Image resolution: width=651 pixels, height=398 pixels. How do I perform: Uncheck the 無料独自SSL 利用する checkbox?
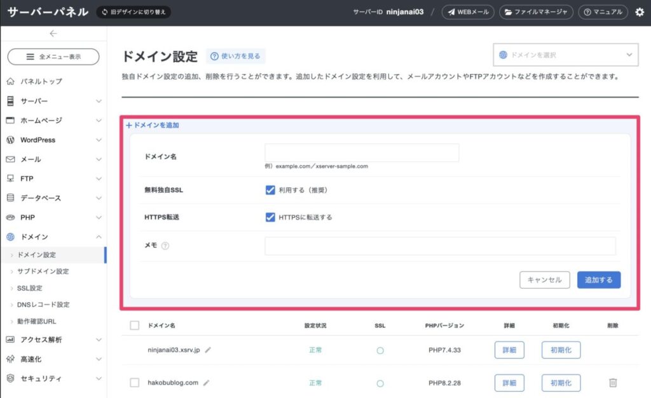pyautogui.click(x=270, y=190)
